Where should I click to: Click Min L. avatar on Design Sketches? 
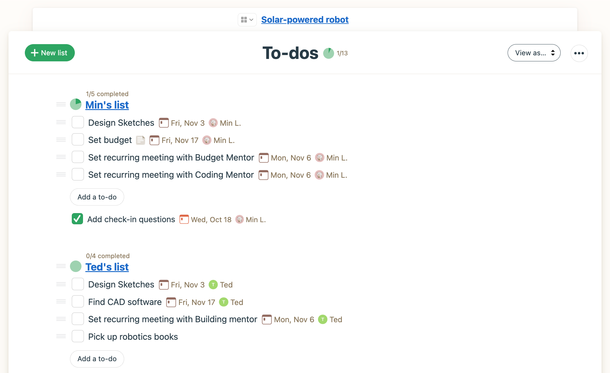click(213, 123)
